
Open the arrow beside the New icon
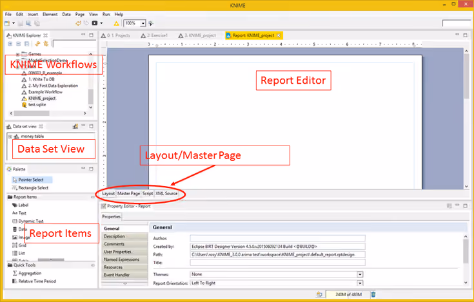pyautogui.click(x=14, y=23)
